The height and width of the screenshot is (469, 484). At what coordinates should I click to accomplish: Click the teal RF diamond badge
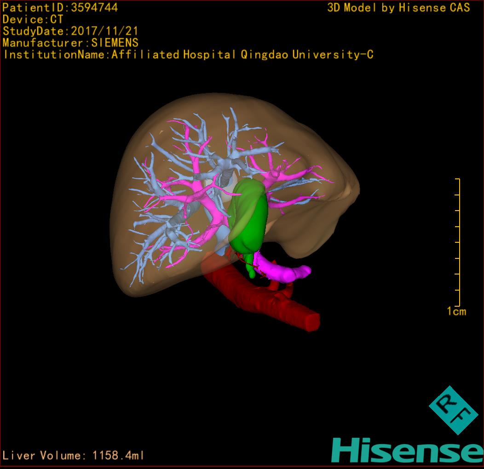454,410
